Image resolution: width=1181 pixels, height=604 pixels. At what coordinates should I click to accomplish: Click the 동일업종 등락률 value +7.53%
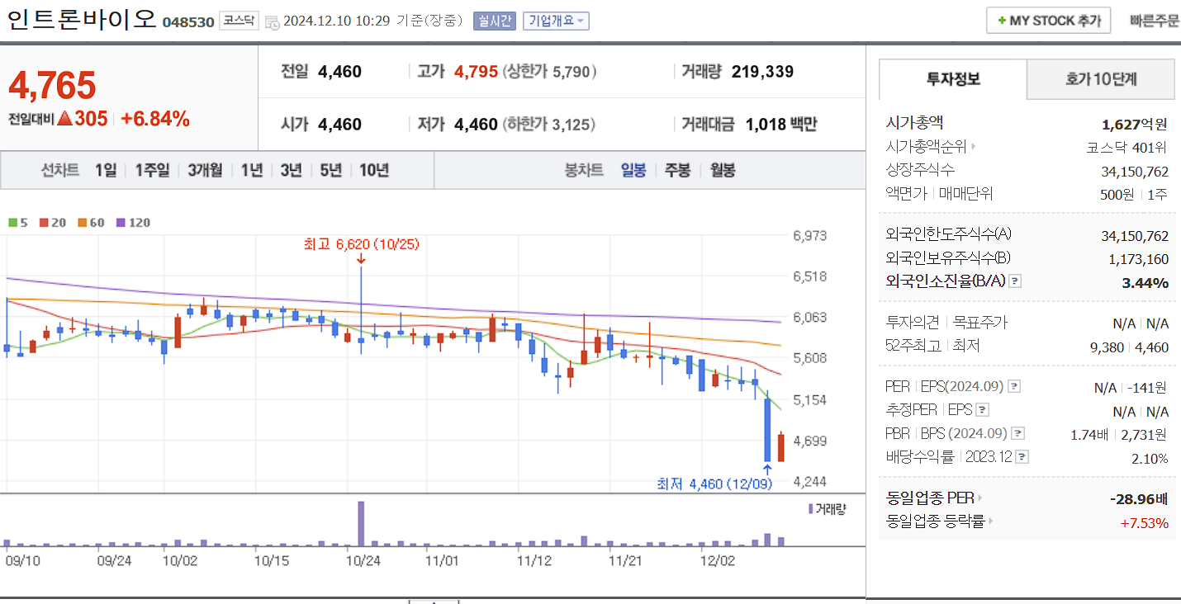(1145, 523)
